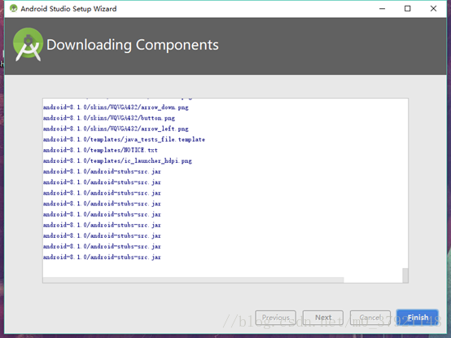Click the Android Studio logo in header
Viewport: 451px width, 338px height.
pyautogui.click(x=28, y=45)
